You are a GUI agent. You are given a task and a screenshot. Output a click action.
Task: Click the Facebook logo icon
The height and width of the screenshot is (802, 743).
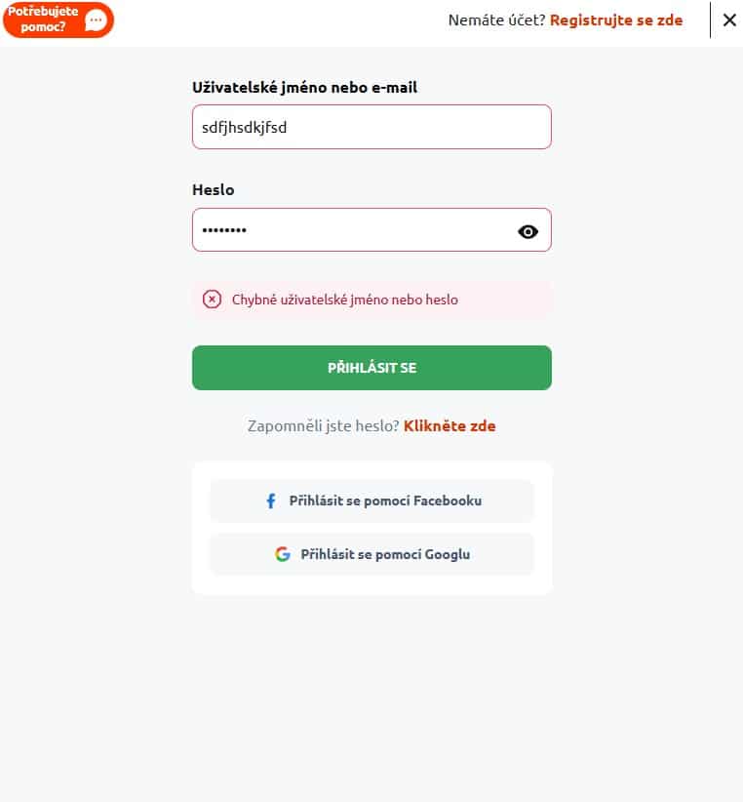[x=271, y=501]
